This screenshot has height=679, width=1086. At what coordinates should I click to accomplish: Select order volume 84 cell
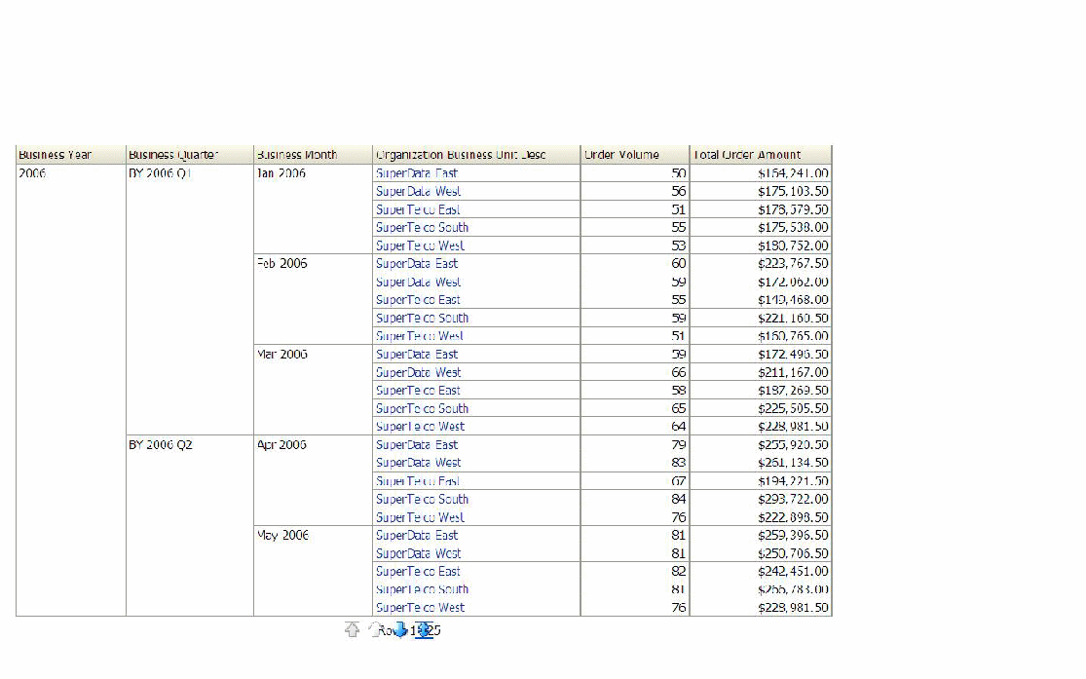(635, 499)
